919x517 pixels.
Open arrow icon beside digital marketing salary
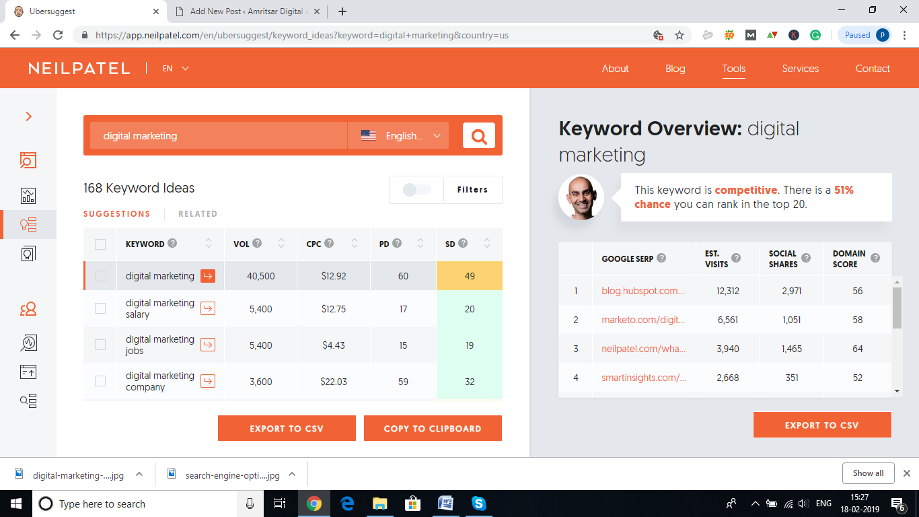pos(208,308)
